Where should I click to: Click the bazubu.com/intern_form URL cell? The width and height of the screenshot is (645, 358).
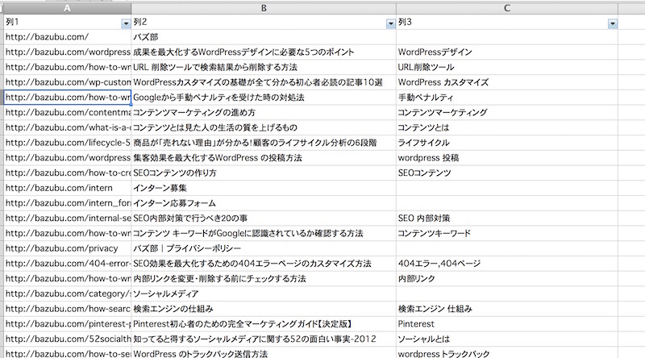click(x=66, y=203)
